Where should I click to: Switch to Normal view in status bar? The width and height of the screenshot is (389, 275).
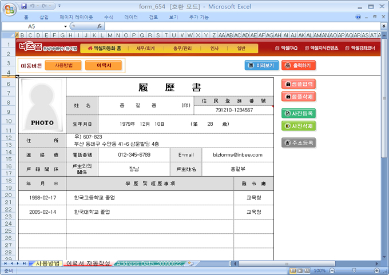coord(292,270)
